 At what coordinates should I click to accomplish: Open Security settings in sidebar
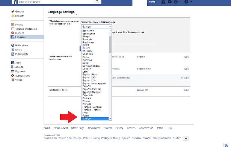coord(19,16)
